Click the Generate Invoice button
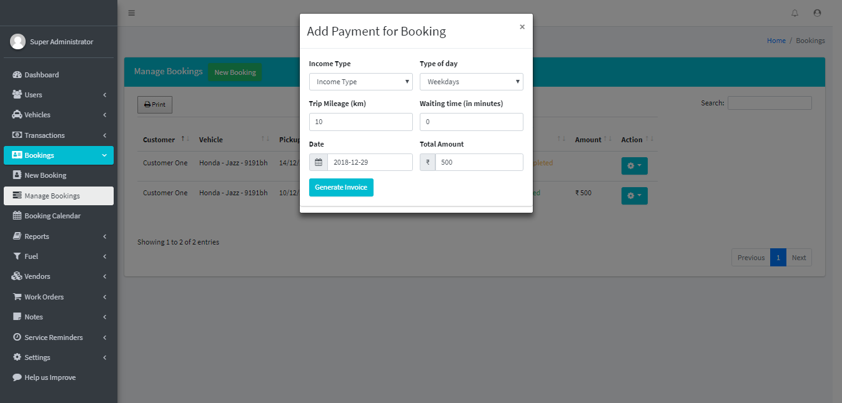 click(x=341, y=187)
